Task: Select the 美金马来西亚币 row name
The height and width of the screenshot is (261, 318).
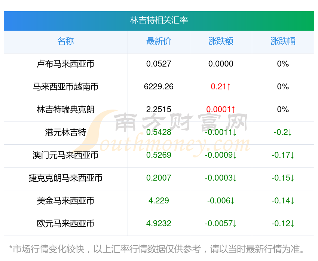Action: pyautogui.click(x=65, y=201)
